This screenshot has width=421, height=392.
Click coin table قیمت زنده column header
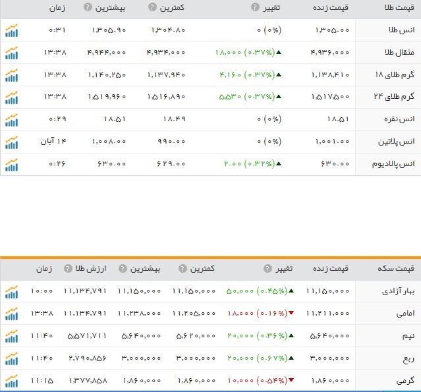tap(331, 268)
